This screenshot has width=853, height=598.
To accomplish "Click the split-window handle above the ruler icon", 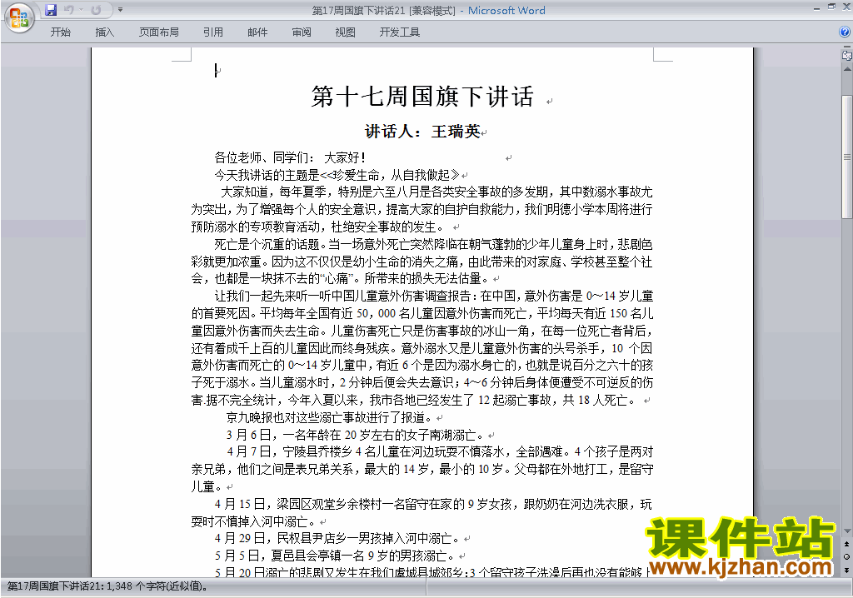I will pos(846,47).
